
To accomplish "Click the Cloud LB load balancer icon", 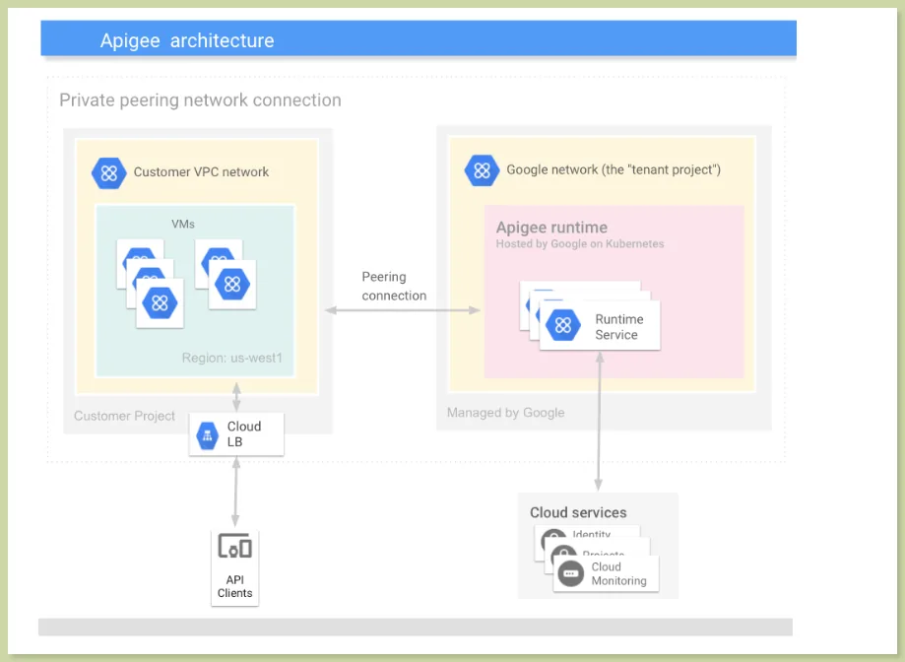I will coord(207,435).
